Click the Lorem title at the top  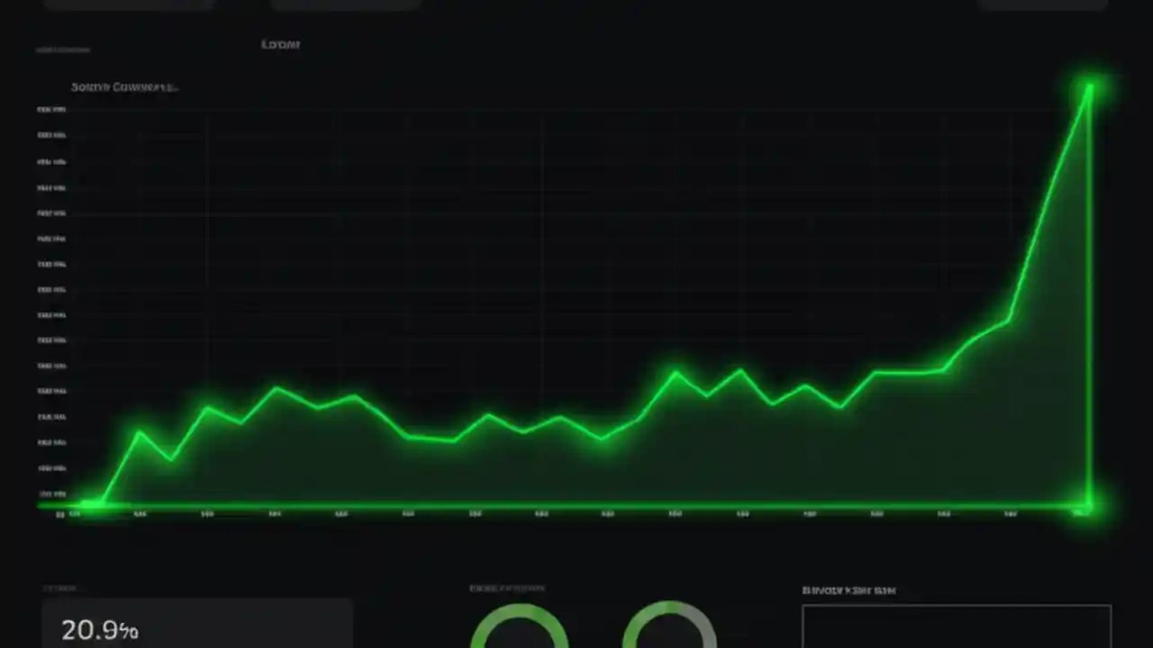(280, 43)
